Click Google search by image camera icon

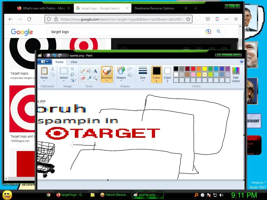208,32
